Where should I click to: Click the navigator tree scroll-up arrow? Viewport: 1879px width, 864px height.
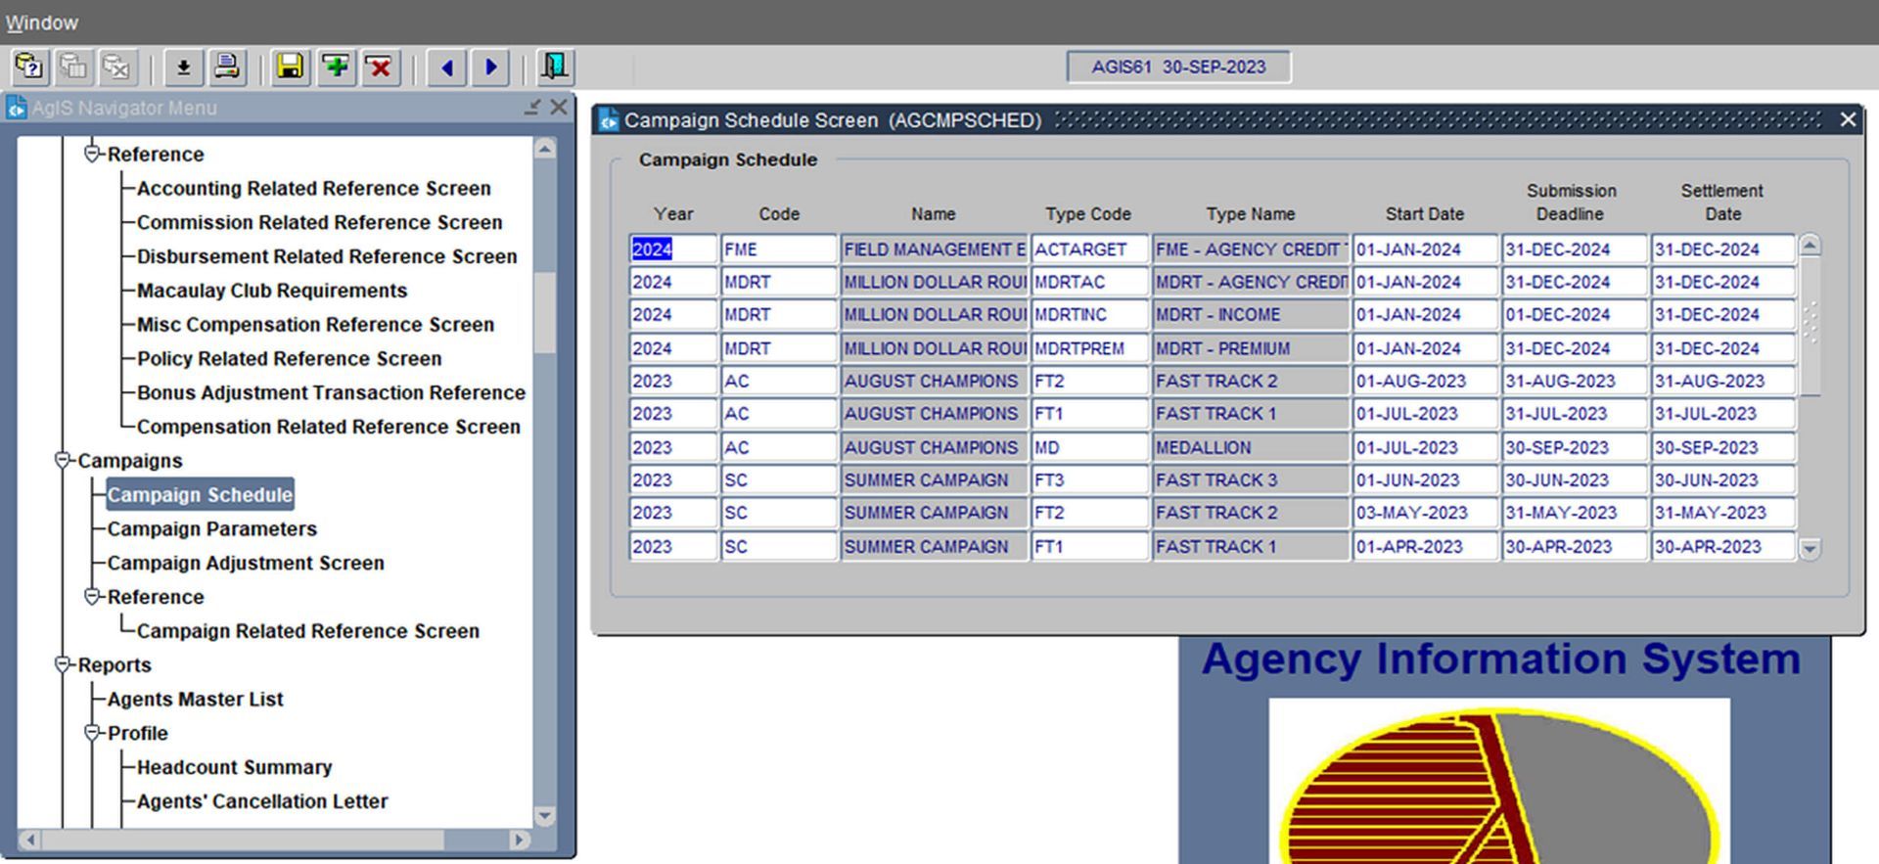[545, 149]
